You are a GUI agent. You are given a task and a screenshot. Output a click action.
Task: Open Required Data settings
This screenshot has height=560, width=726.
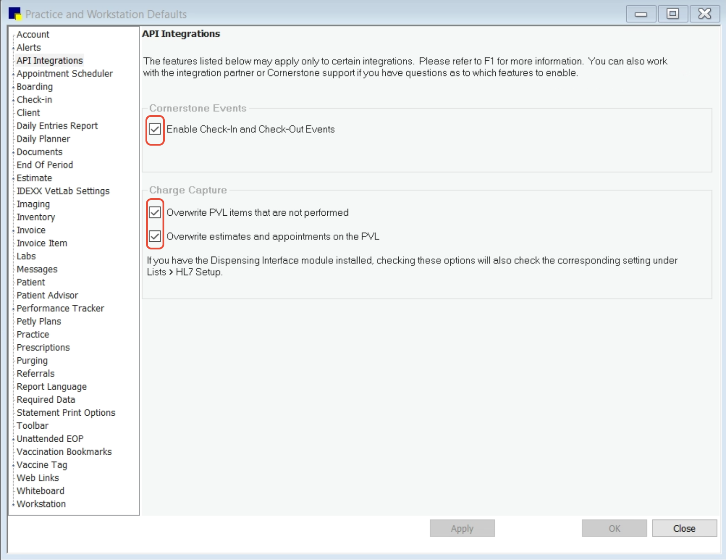coord(46,400)
